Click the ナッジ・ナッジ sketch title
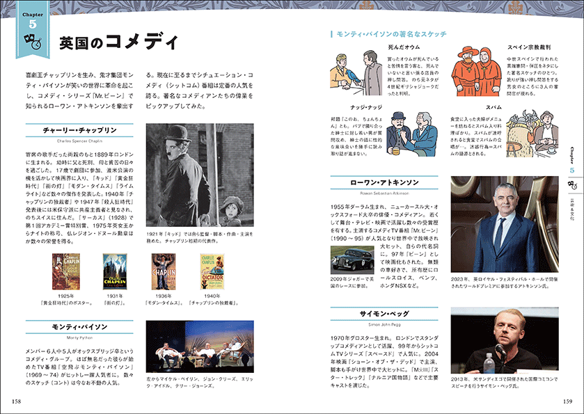The width and height of the screenshot is (584, 414). [x=366, y=107]
